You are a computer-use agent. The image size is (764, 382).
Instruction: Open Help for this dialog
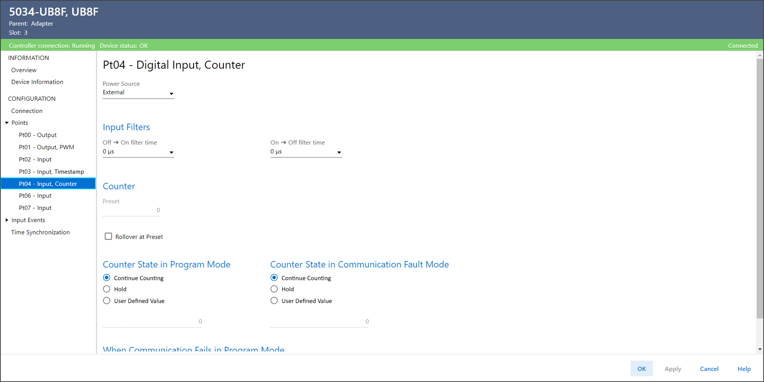click(x=744, y=369)
